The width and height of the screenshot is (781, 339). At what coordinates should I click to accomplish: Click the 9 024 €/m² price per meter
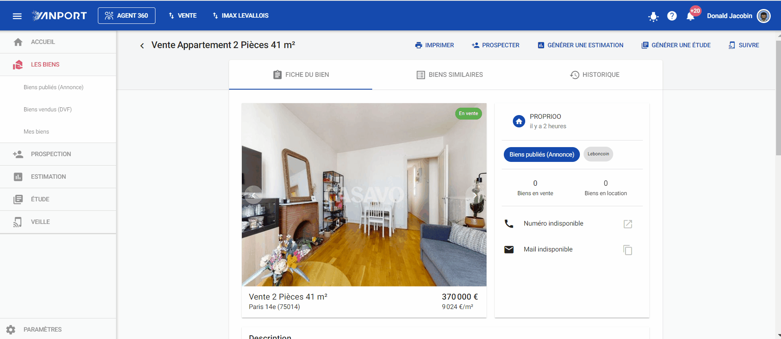click(x=457, y=307)
